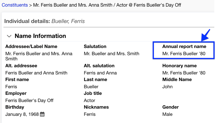Click the Alt. salutation value Ferris and Anna

[100, 73]
